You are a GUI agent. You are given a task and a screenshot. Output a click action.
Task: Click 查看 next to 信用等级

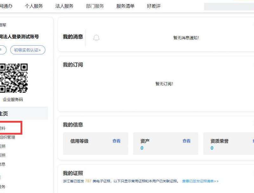click(x=116, y=141)
